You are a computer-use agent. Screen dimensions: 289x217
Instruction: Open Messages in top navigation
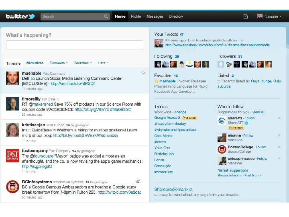tap(155, 16)
